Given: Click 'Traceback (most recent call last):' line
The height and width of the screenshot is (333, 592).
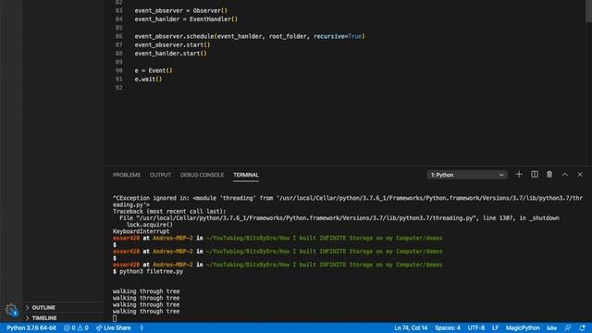Looking at the screenshot, I should (169, 212).
